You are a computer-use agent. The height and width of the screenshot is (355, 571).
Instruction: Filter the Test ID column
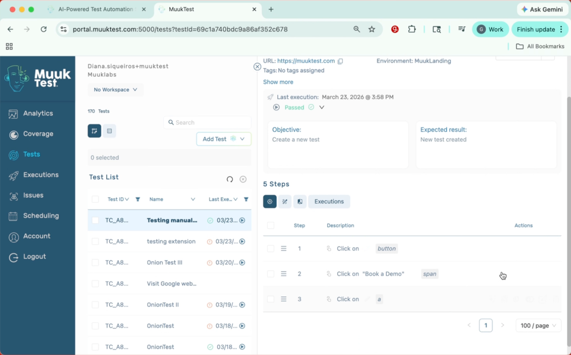point(138,199)
